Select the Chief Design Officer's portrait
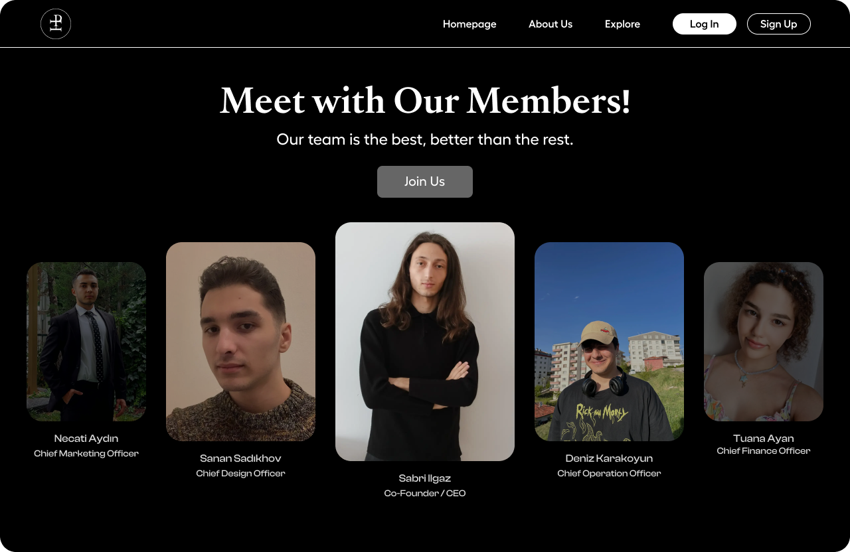 point(240,341)
